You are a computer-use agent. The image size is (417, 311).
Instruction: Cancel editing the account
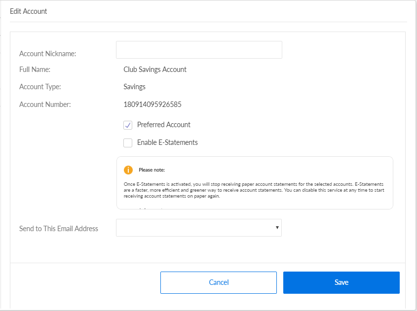click(x=218, y=282)
